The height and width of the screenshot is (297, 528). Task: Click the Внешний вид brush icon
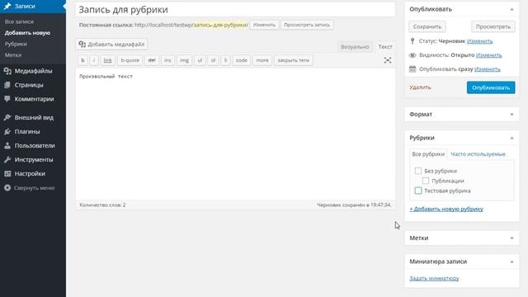click(x=7, y=117)
